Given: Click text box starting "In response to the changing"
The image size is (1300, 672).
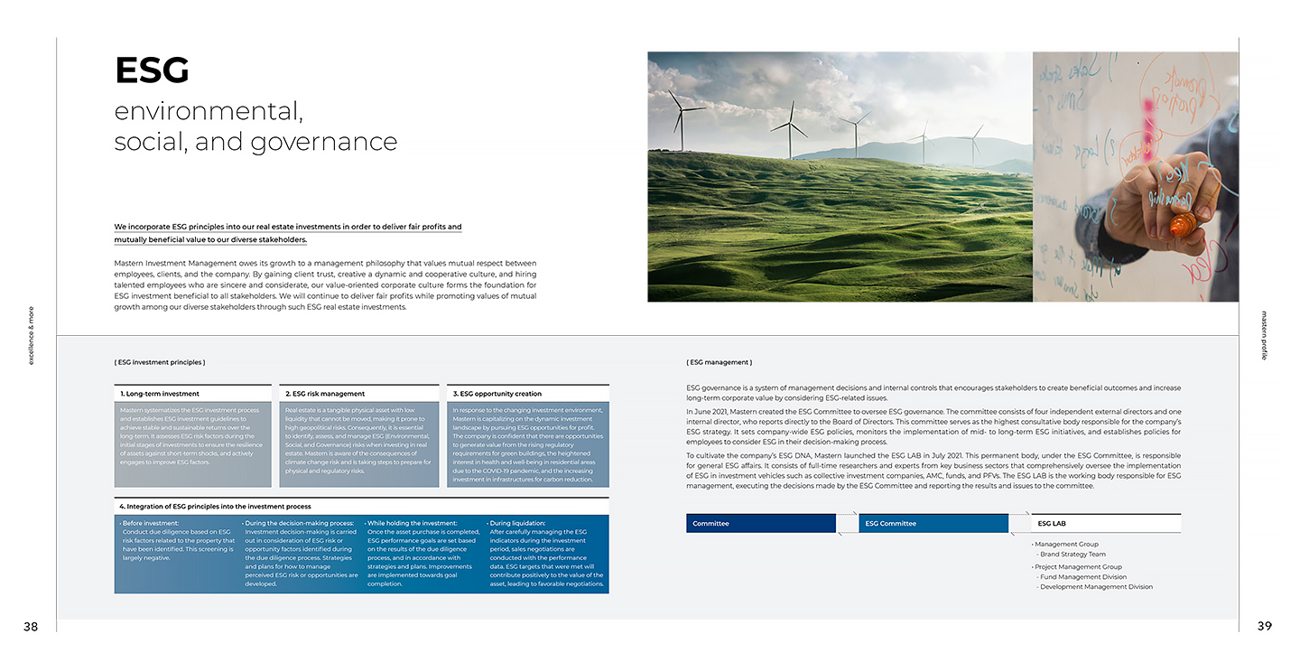Looking at the screenshot, I should tap(528, 444).
